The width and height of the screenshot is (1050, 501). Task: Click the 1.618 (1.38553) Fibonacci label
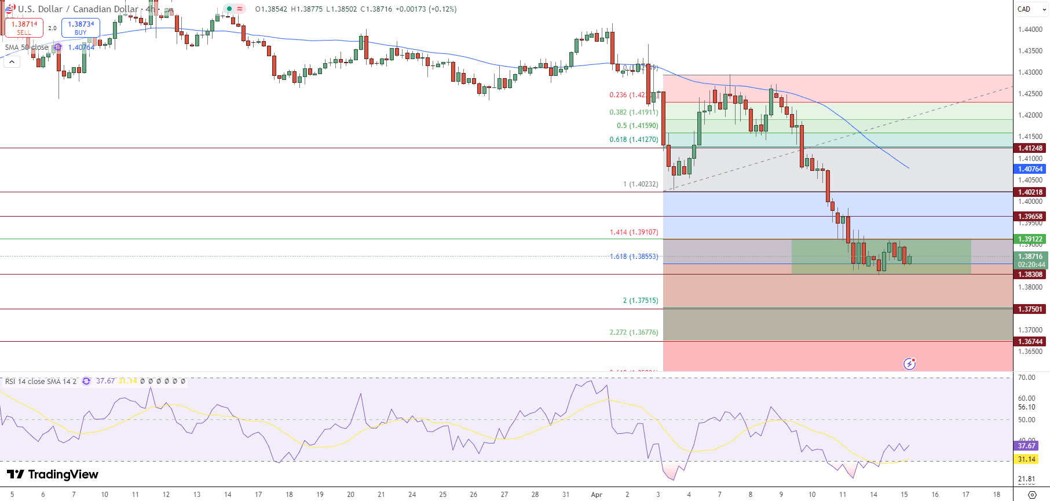[634, 257]
